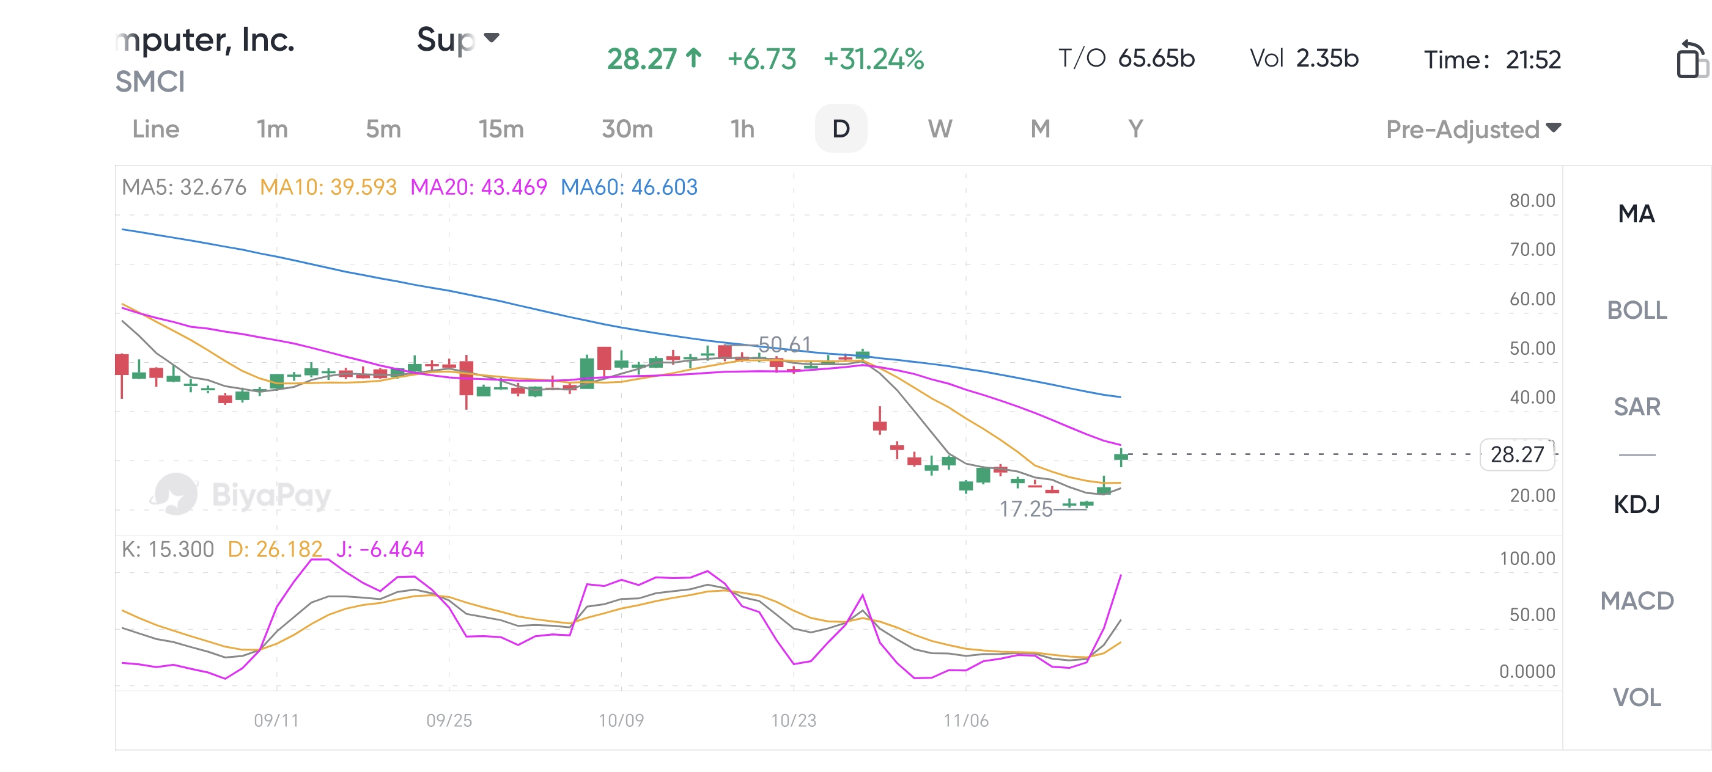This screenshot has width=1712, height=772.
Task: Click the company name heading
Action: 205,40
